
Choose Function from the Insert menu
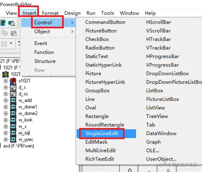click(44, 52)
